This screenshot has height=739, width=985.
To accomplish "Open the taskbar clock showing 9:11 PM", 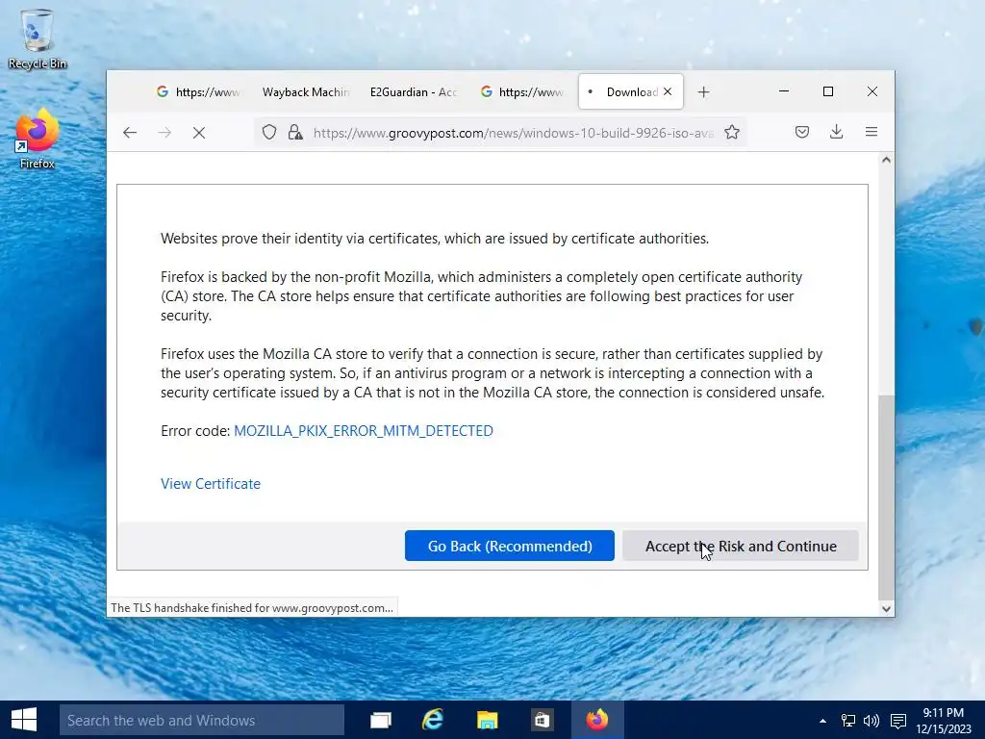I will pyautogui.click(x=943, y=721).
